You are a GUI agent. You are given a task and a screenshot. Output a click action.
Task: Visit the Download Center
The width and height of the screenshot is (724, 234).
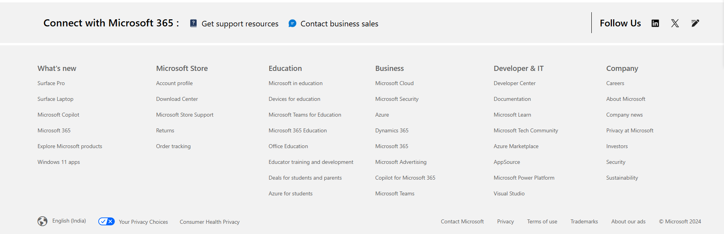[177, 99]
